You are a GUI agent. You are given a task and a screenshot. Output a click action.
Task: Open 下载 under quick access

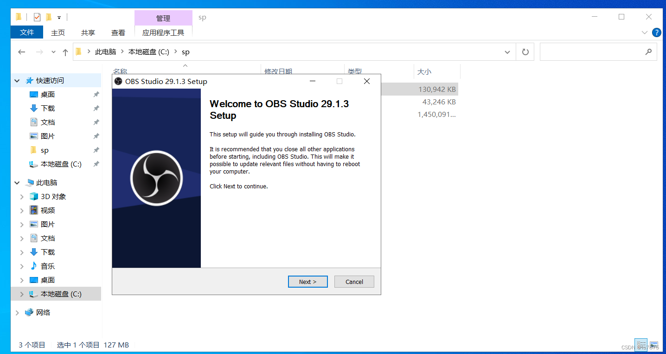click(x=48, y=109)
